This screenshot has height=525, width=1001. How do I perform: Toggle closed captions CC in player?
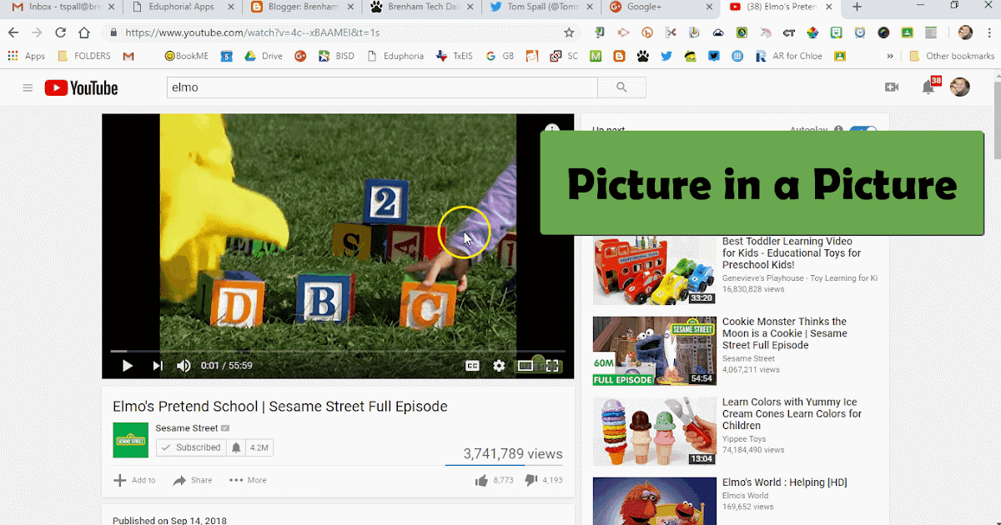tap(472, 366)
